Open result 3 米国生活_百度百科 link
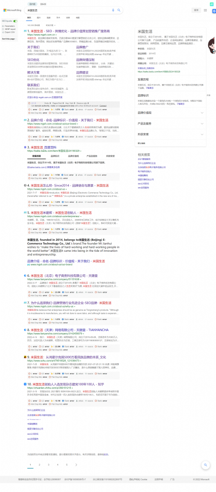The image size is (216, 492). tap(43, 147)
